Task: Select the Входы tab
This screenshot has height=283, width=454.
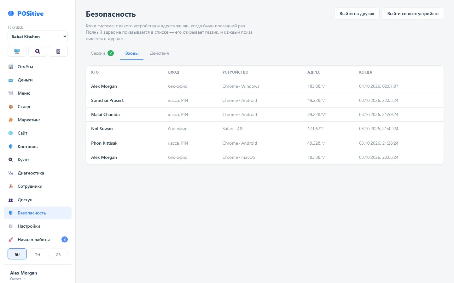Action: [132, 53]
